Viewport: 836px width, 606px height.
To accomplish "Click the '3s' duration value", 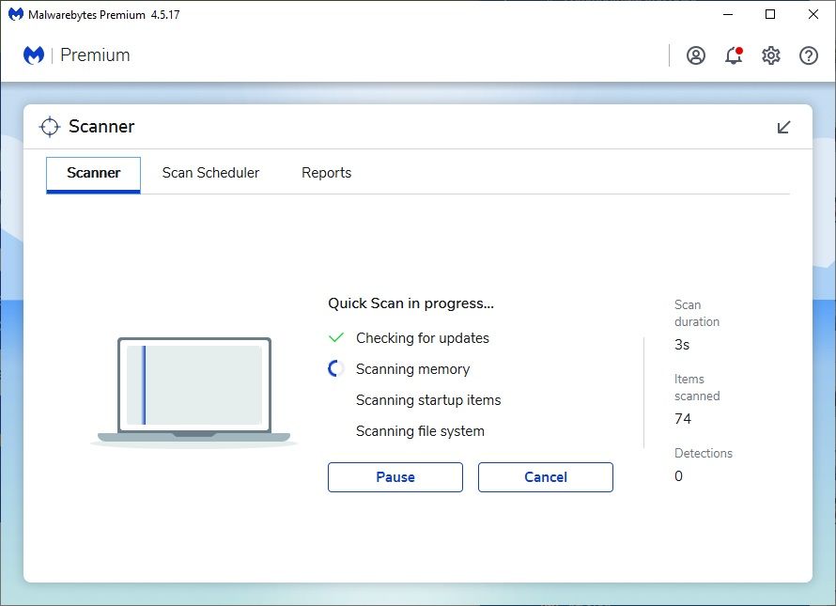I will pos(682,345).
